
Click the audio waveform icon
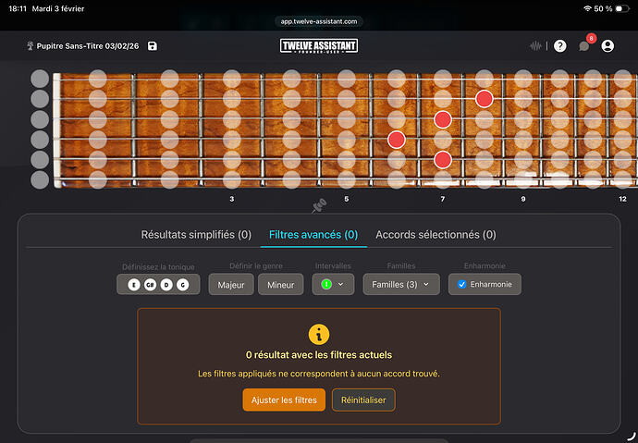point(535,46)
